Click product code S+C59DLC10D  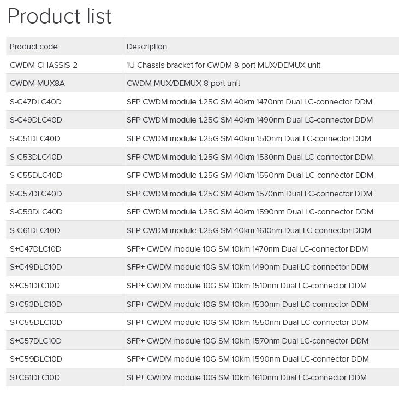click(x=36, y=359)
